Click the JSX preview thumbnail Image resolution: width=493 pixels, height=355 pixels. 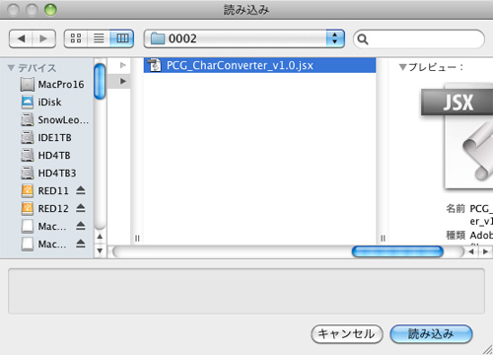(x=458, y=136)
